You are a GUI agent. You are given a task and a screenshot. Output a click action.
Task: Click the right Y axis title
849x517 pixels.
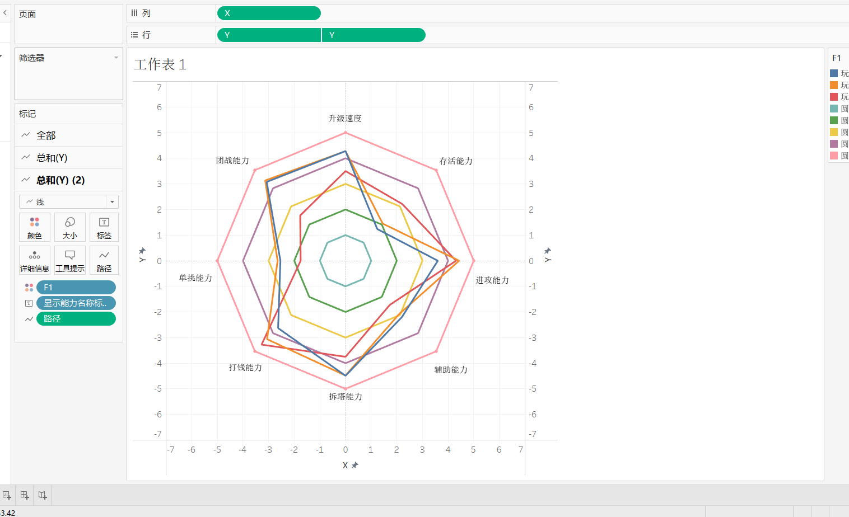point(548,260)
